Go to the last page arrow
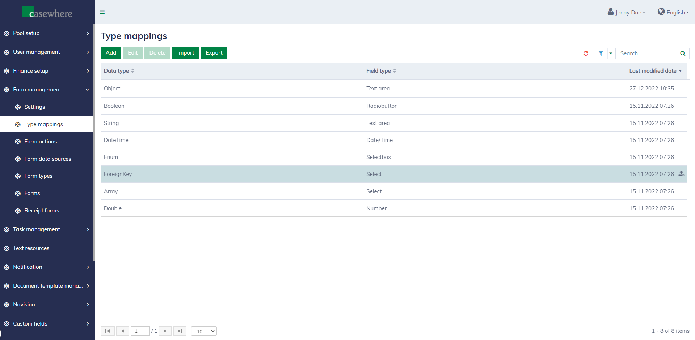Image resolution: width=695 pixels, height=340 pixels. 180,331
